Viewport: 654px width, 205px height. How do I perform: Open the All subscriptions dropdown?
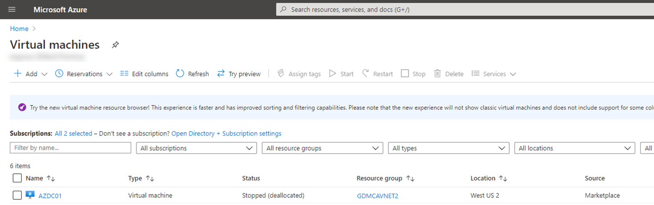[x=197, y=148]
